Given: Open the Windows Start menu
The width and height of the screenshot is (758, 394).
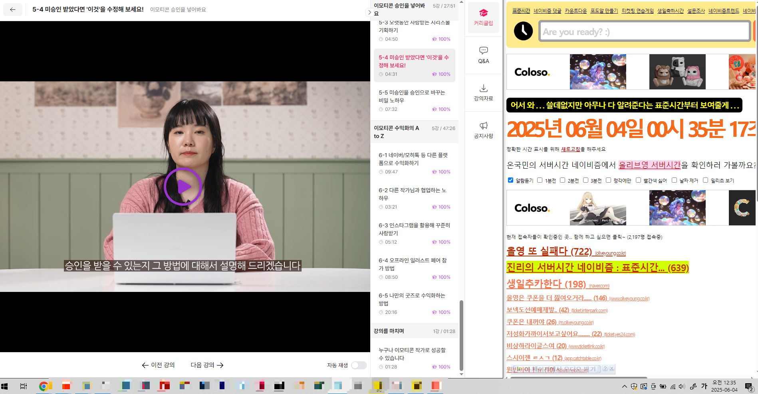Looking at the screenshot, I should coord(5,386).
